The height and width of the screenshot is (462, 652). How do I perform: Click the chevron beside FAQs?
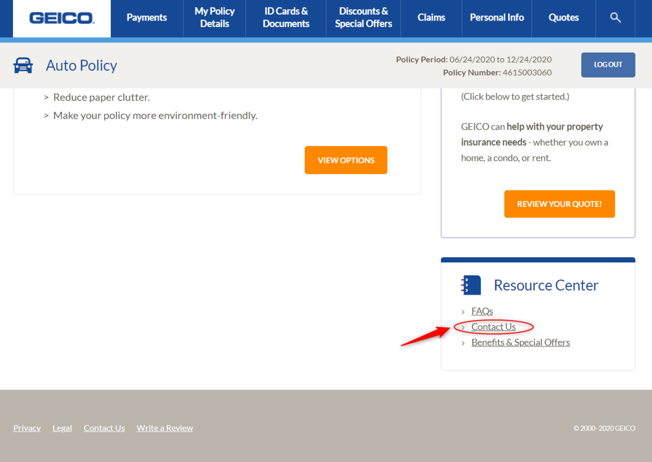pos(463,312)
